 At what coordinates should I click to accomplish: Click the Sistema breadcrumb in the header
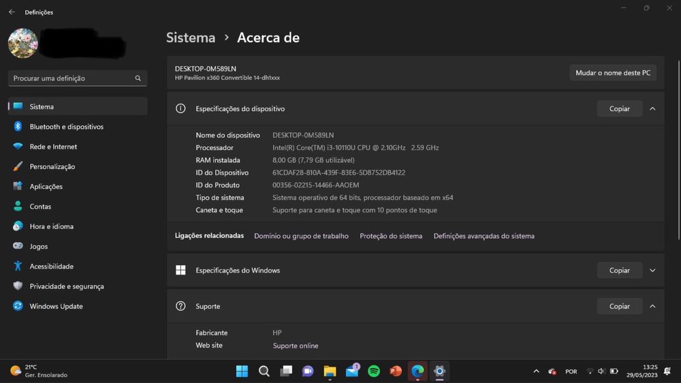(x=191, y=37)
